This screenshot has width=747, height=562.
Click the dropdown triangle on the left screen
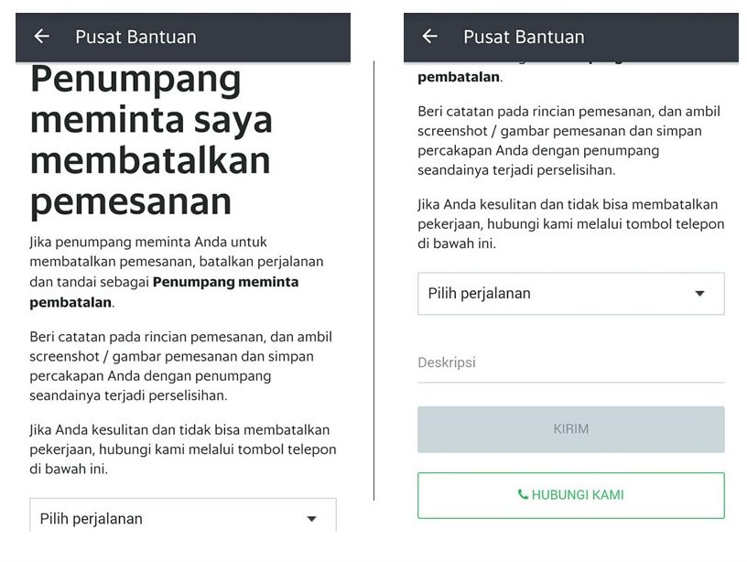click(x=311, y=519)
